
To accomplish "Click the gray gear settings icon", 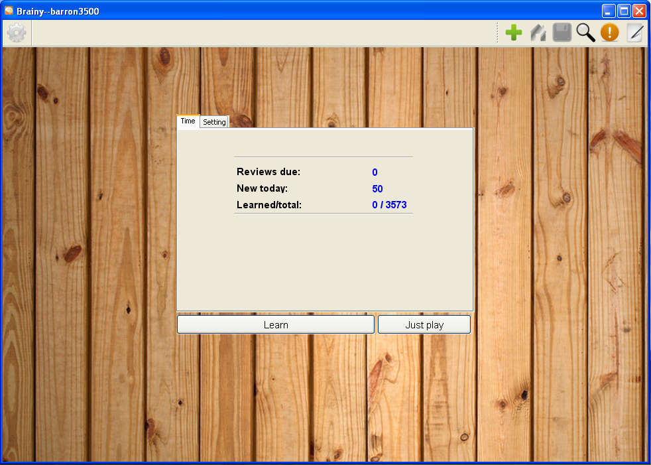I will point(17,33).
